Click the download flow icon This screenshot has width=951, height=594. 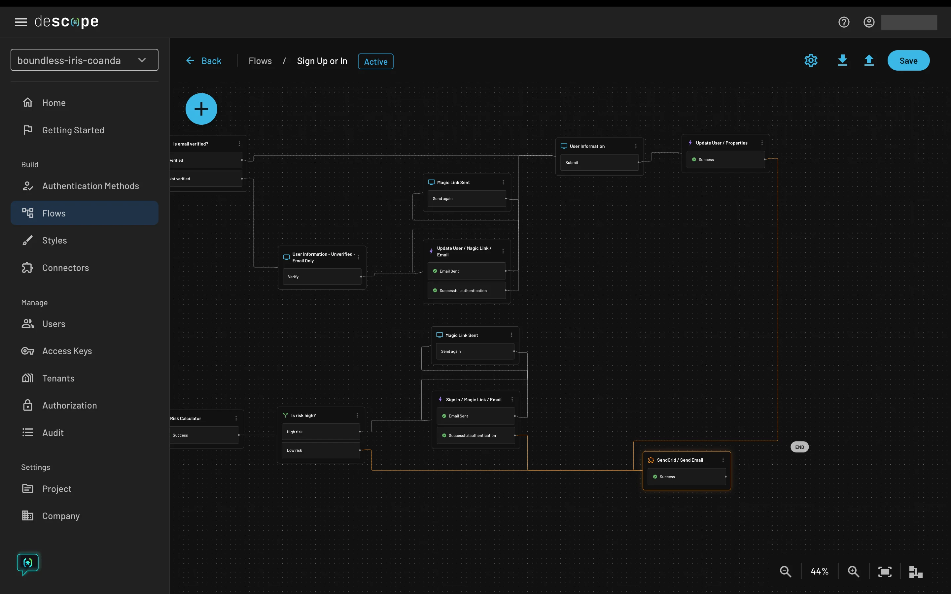(x=841, y=60)
